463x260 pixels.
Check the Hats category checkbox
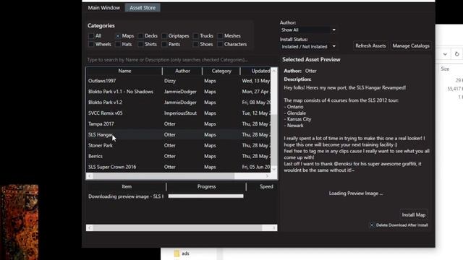click(118, 44)
